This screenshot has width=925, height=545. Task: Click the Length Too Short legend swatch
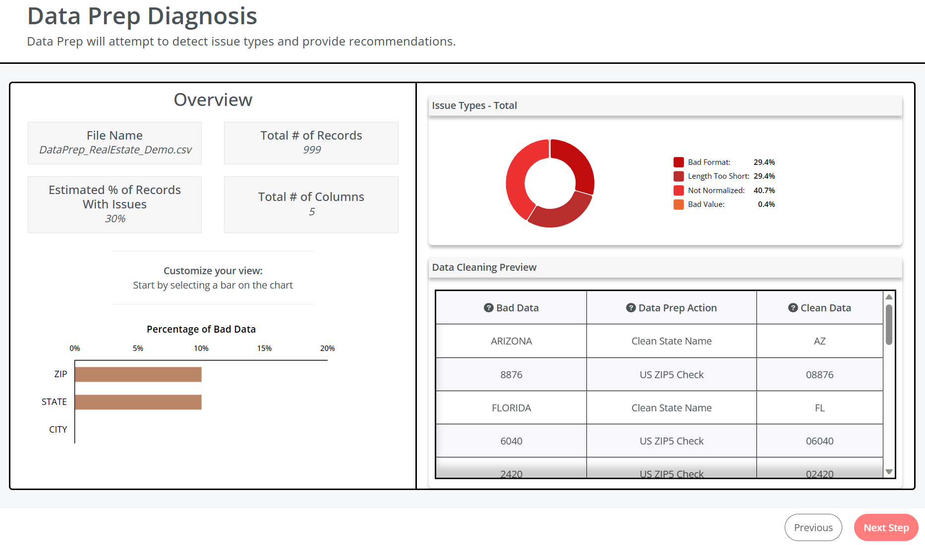click(679, 176)
